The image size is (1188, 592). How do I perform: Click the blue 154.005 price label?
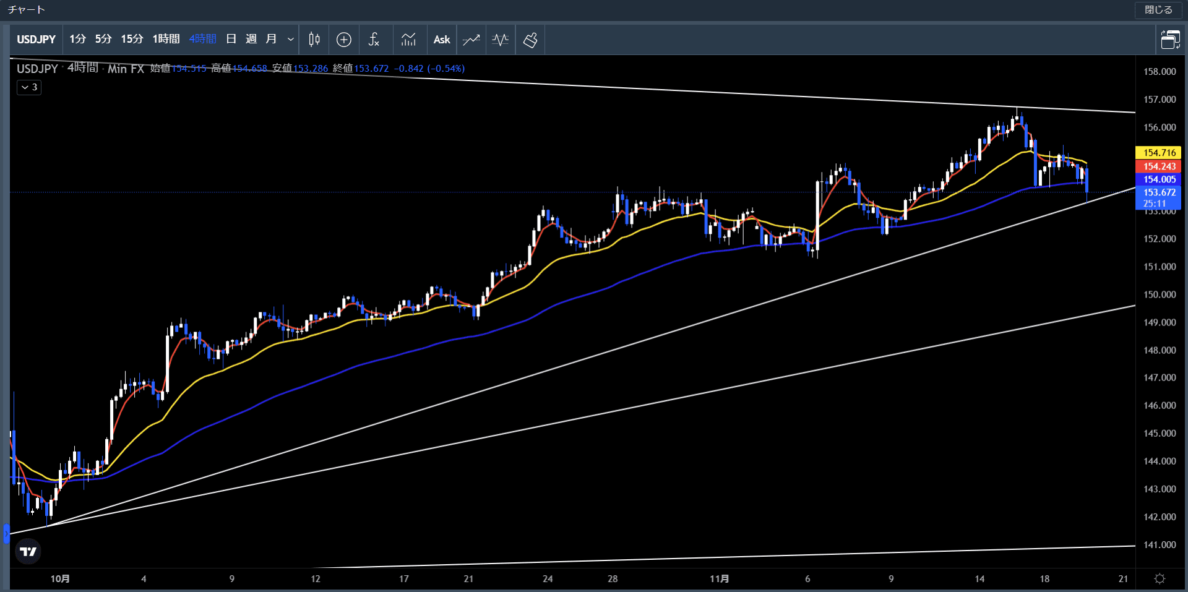[x=1158, y=179]
